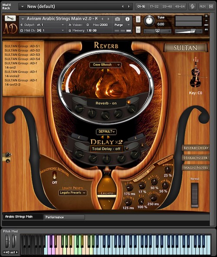Open the DEFAULT delay preset dropdown
217x257 pixels.
click(106, 131)
